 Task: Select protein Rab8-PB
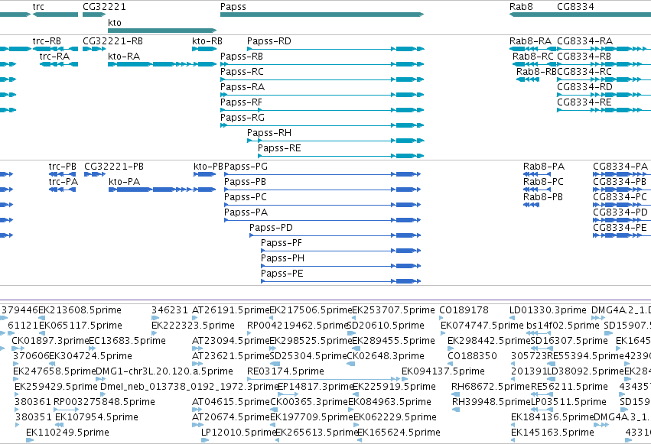click(531, 205)
